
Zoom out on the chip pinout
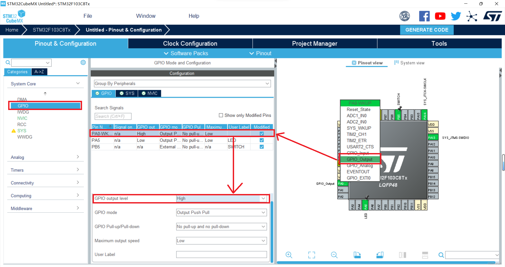[334, 255]
